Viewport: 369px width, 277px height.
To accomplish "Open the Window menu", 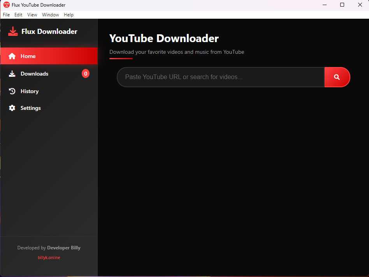I will (50, 14).
